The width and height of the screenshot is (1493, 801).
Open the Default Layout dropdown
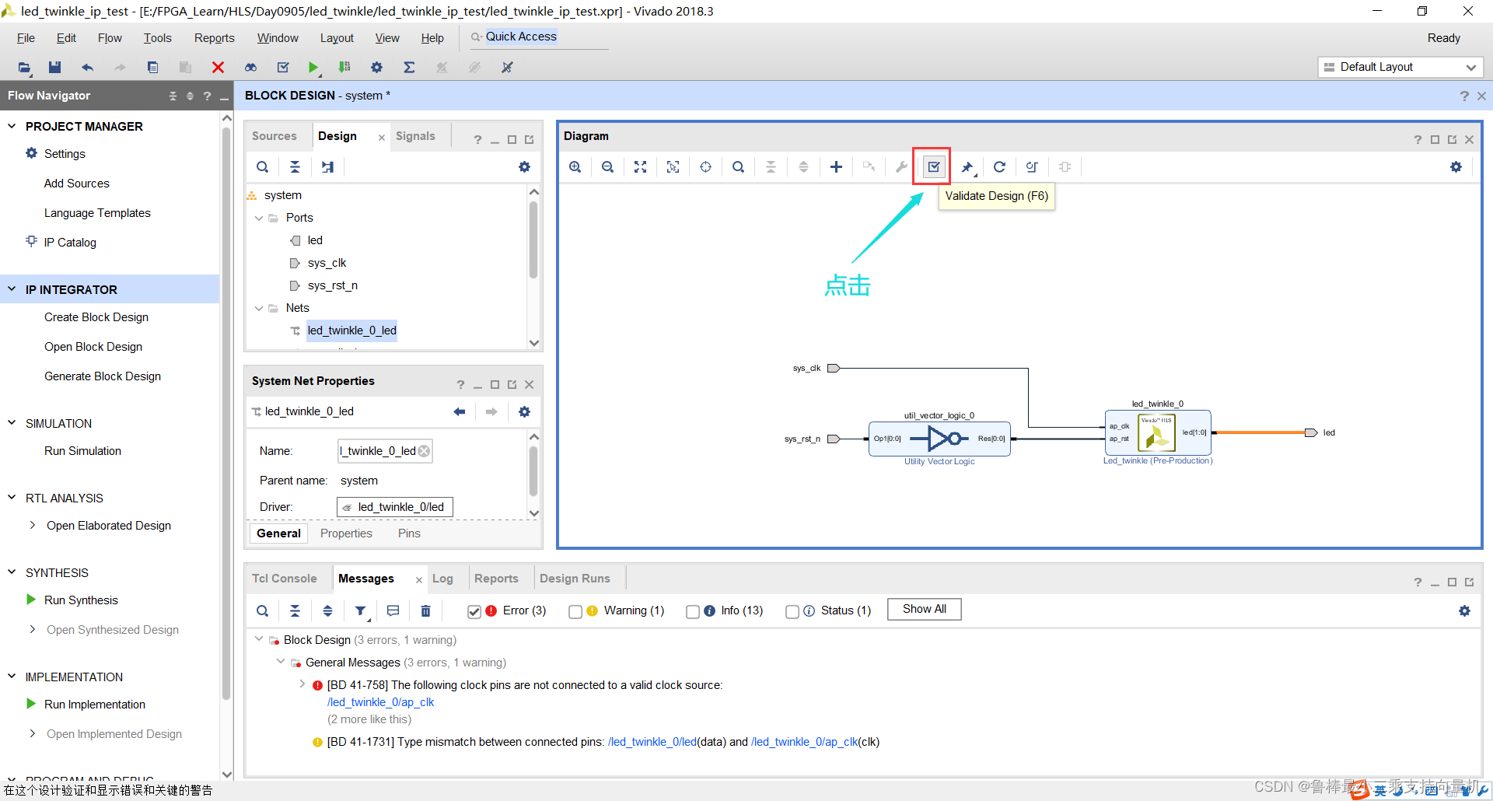pos(1400,67)
